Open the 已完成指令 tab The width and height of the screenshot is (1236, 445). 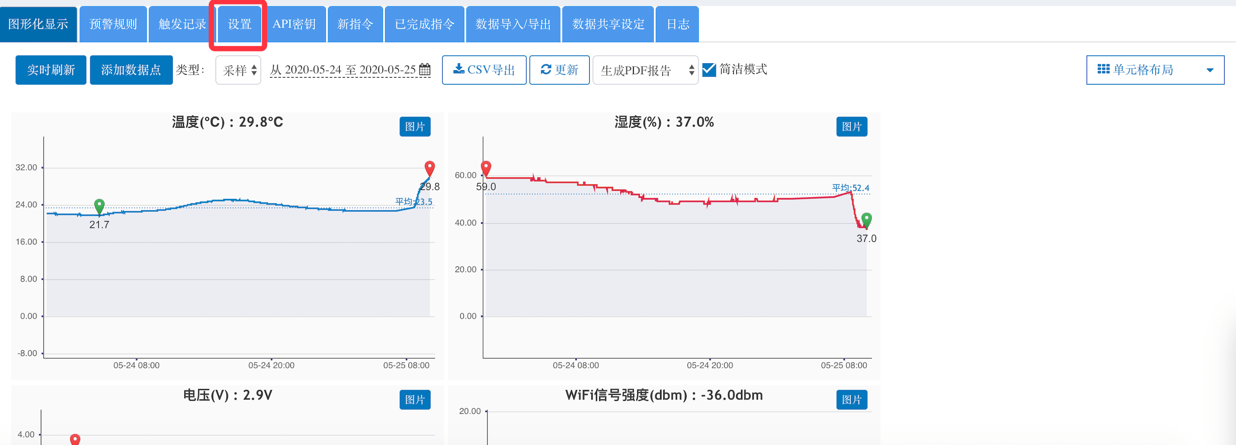click(x=425, y=24)
